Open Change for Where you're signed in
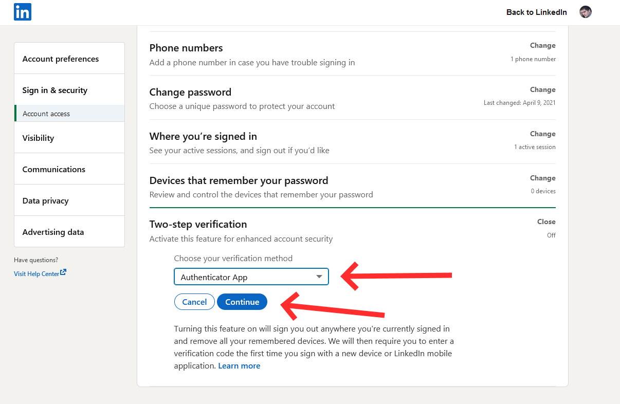The height and width of the screenshot is (404, 620). click(542, 134)
